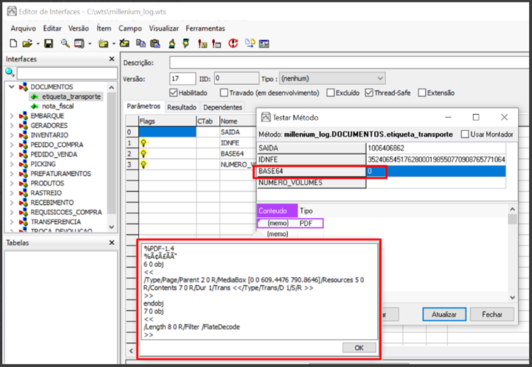This screenshot has width=532, height=367.
Task: Enable the Usar Montador checkbox
Action: point(465,134)
